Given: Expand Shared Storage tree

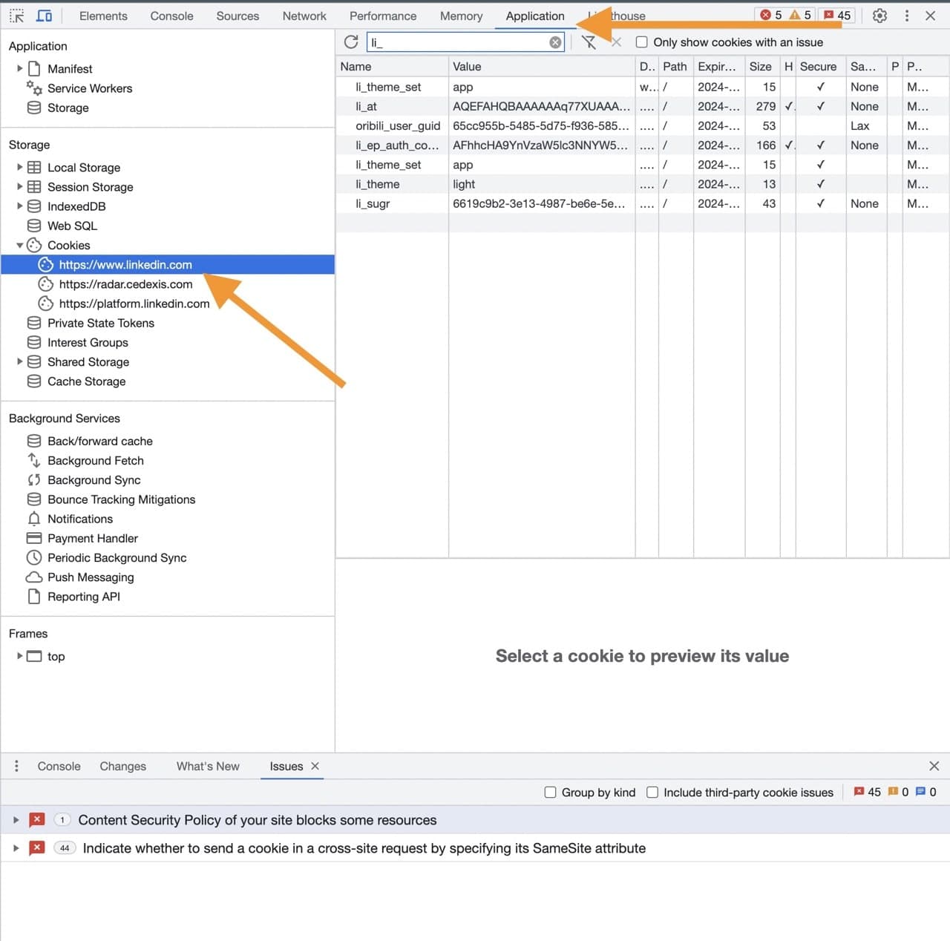Looking at the screenshot, I should click(x=19, y=361).
